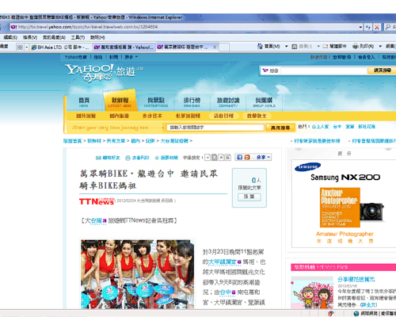The width and height of the screenshot is (396, 317).
Task: Click the printer icon in IE command bar
Action: point(356,46)
